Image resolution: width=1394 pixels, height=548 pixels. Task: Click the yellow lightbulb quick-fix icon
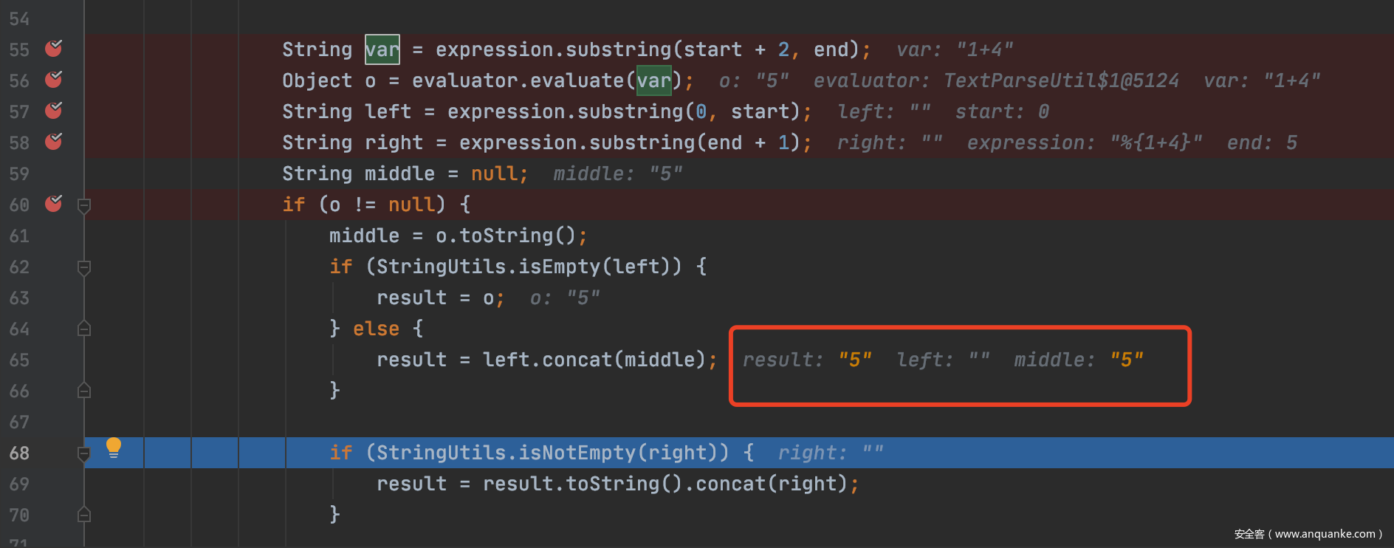pos(114,448)
